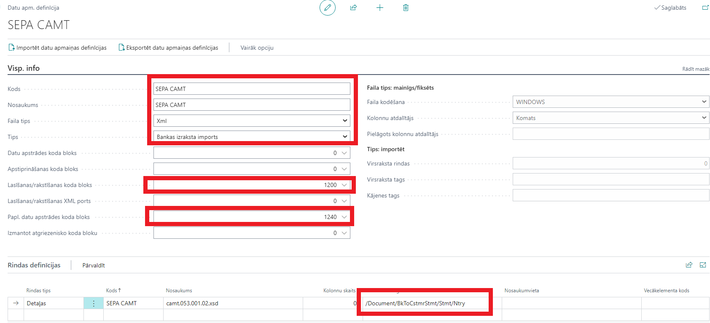Open row options menu for Detaļas line
Image resolution: width=710 pixels, height=323 pixels.
pyautogui.click(x=94, y=303)
